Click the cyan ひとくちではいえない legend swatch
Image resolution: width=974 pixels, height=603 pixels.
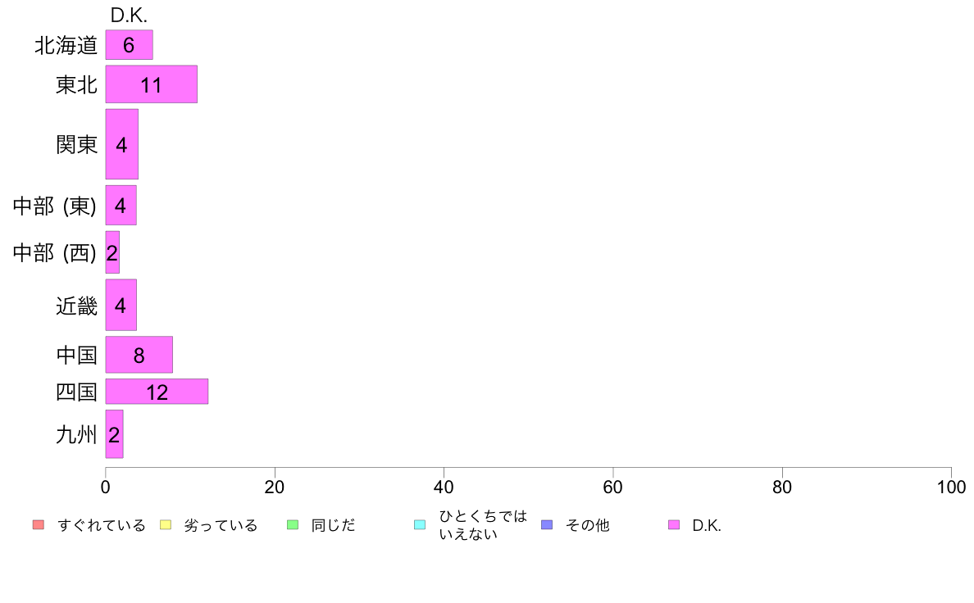(420, 524)
